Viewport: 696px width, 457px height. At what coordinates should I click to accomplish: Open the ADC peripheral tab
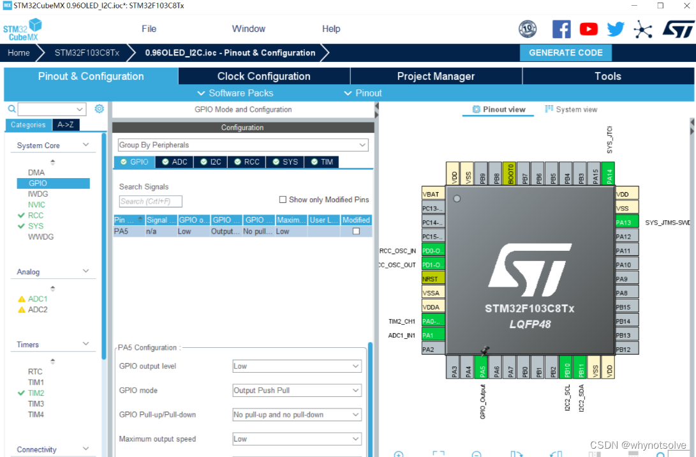click(174, 161)
